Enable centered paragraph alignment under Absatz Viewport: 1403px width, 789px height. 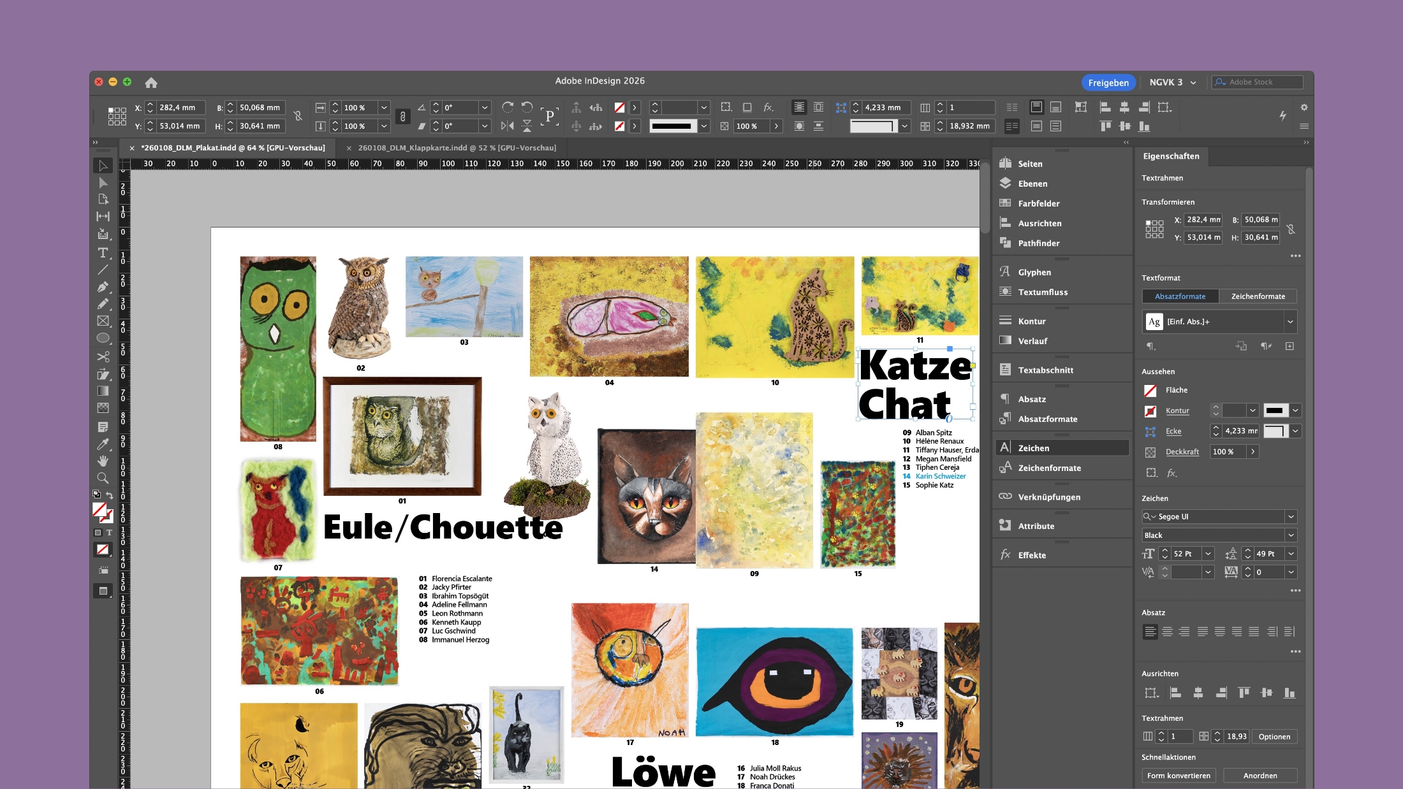[1168, 632]
